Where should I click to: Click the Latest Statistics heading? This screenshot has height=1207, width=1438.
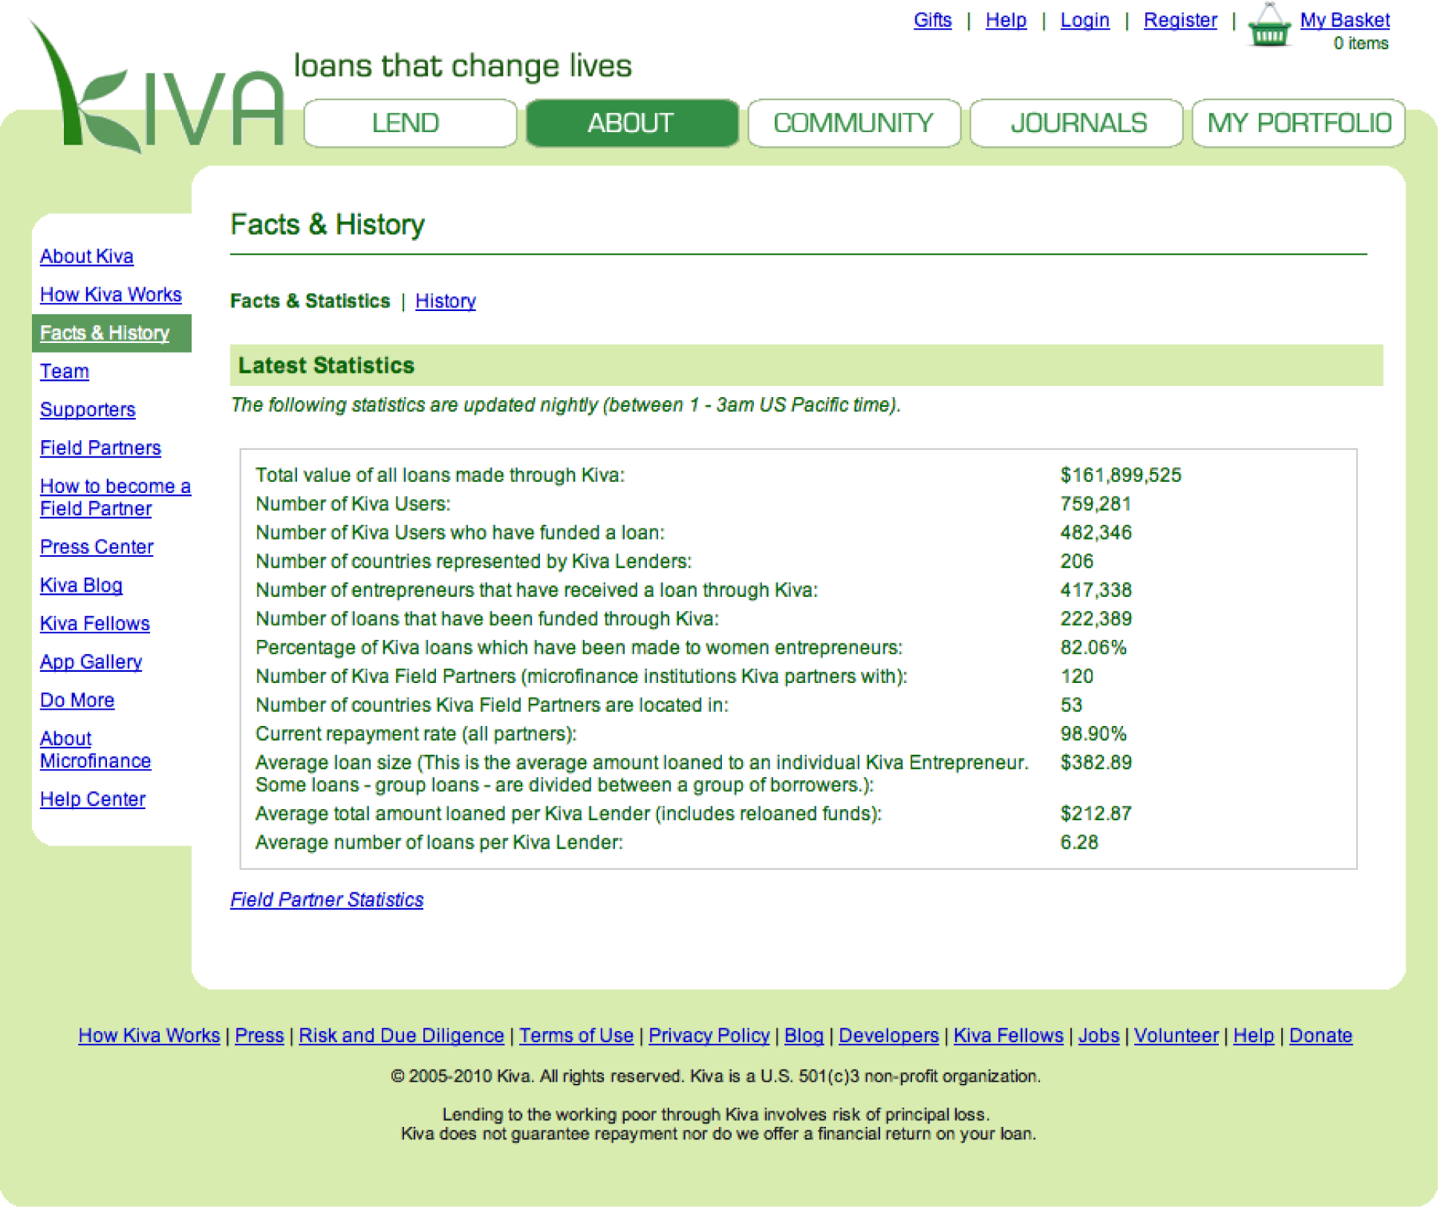[326, 365]
